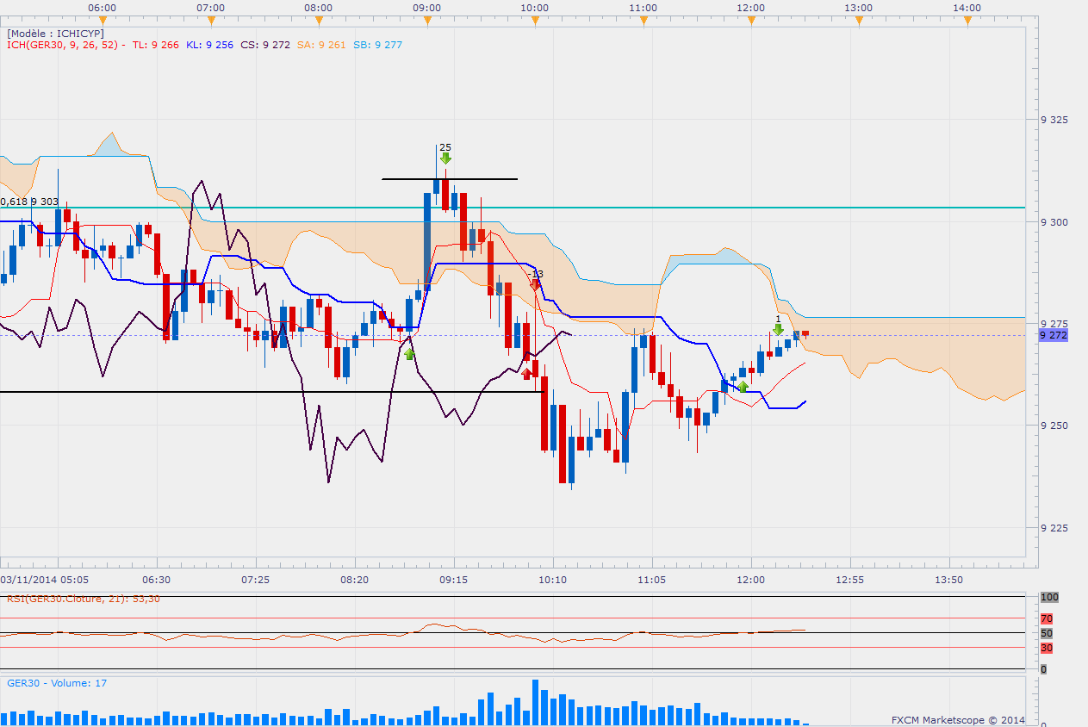Click the orange triangle marker at 09:00

point(426,21)
